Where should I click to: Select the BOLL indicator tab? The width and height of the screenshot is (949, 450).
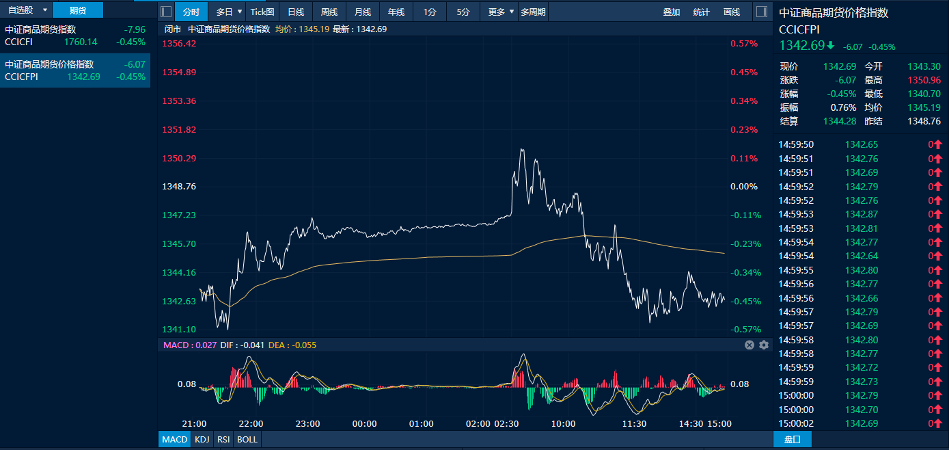click(x=247, y=439)
